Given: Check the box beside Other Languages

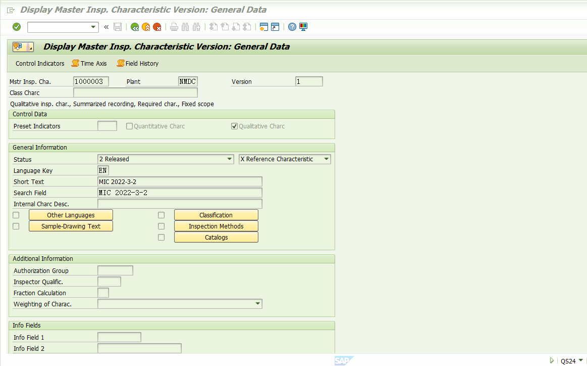Looking at the screenshot, I should click(x=16, y=215).
